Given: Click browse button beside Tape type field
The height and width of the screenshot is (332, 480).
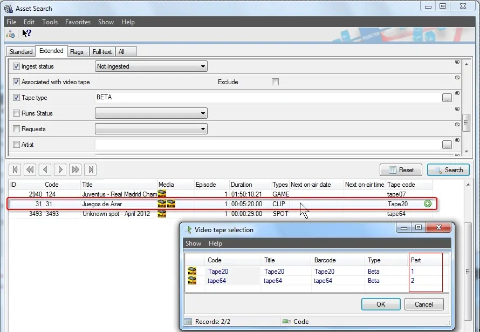Looking at the screenshot, I should 447,98.
